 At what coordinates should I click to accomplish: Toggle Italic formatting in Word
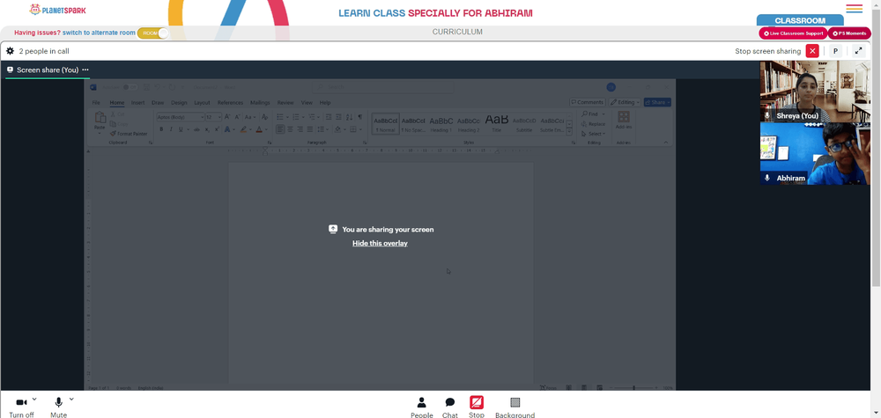coord(171,129)
